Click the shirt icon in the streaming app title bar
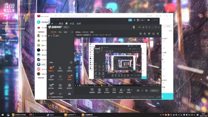This screenshot has height=117, width=208. tap(146, 27)
